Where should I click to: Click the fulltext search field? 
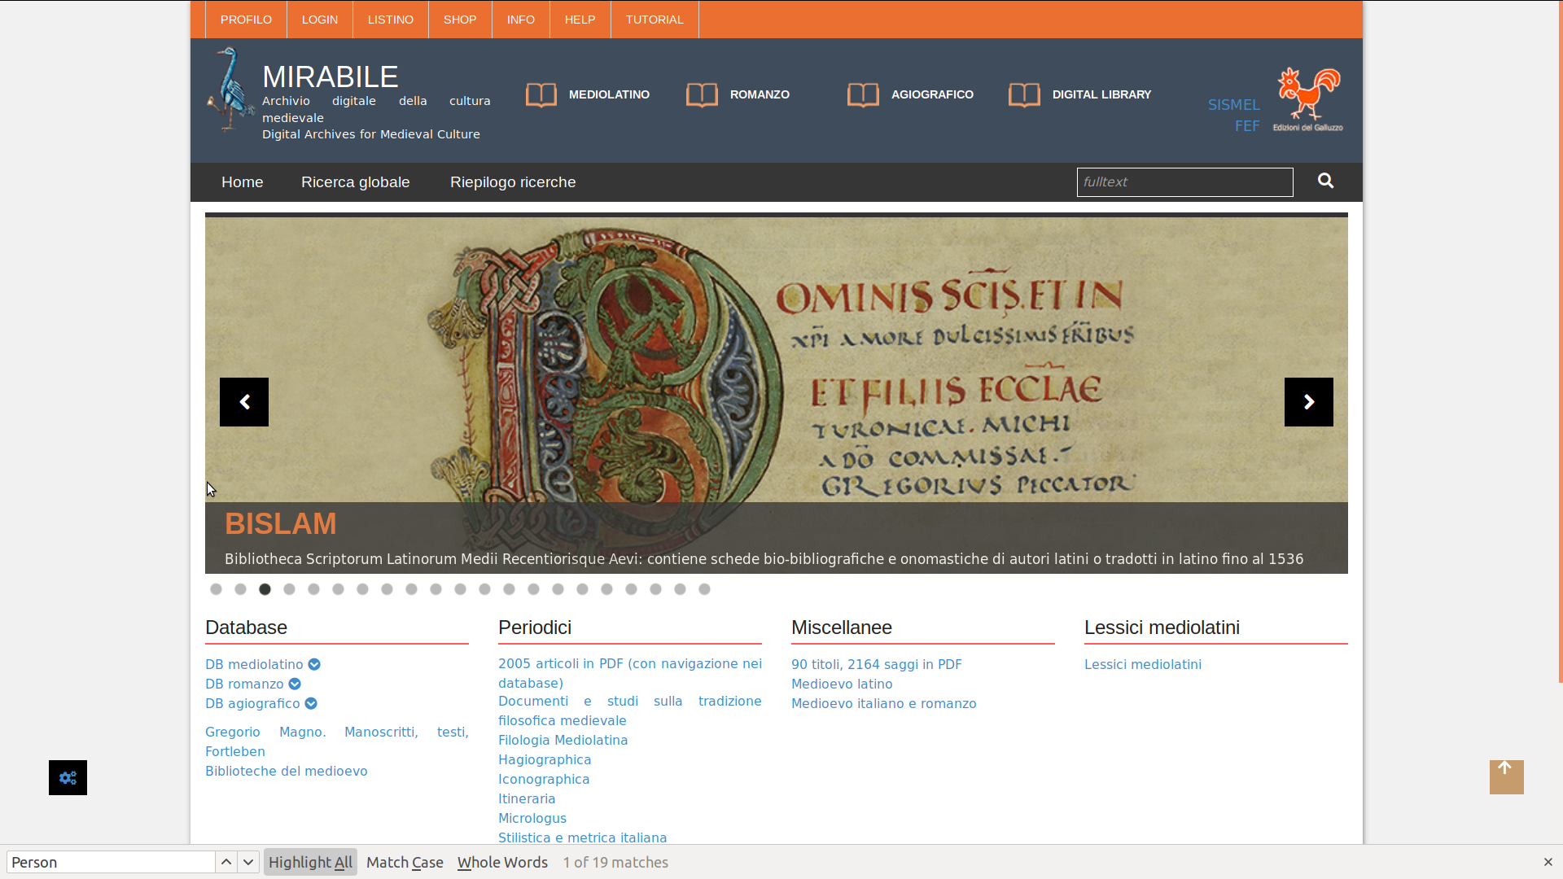tap(1184, 182)
